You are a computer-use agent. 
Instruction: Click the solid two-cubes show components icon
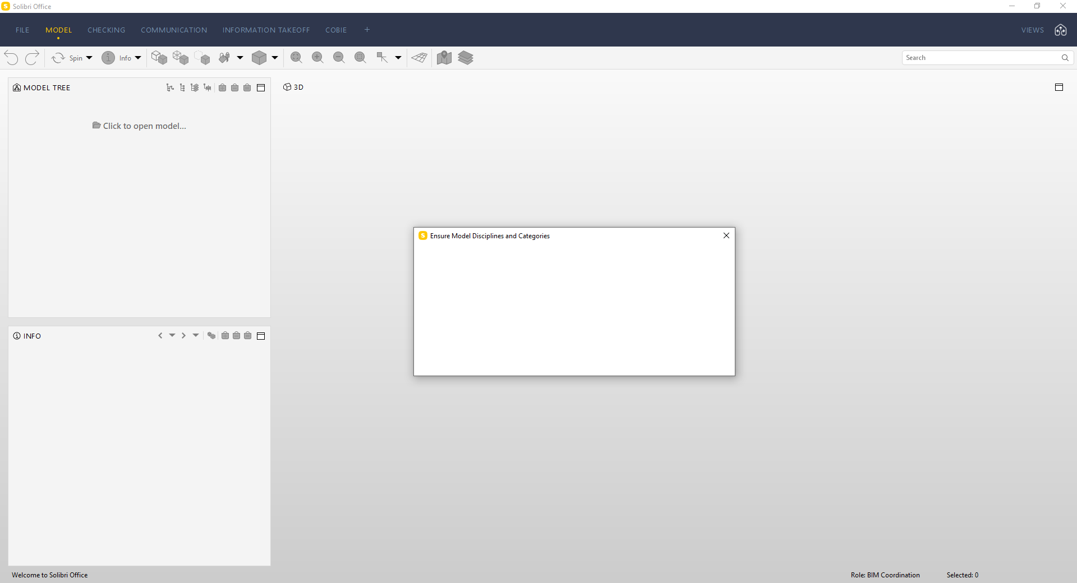(x=159, y=58)
